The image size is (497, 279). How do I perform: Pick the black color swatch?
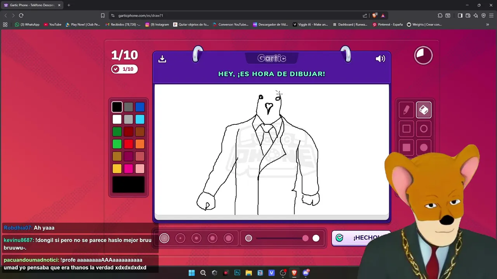117,107
